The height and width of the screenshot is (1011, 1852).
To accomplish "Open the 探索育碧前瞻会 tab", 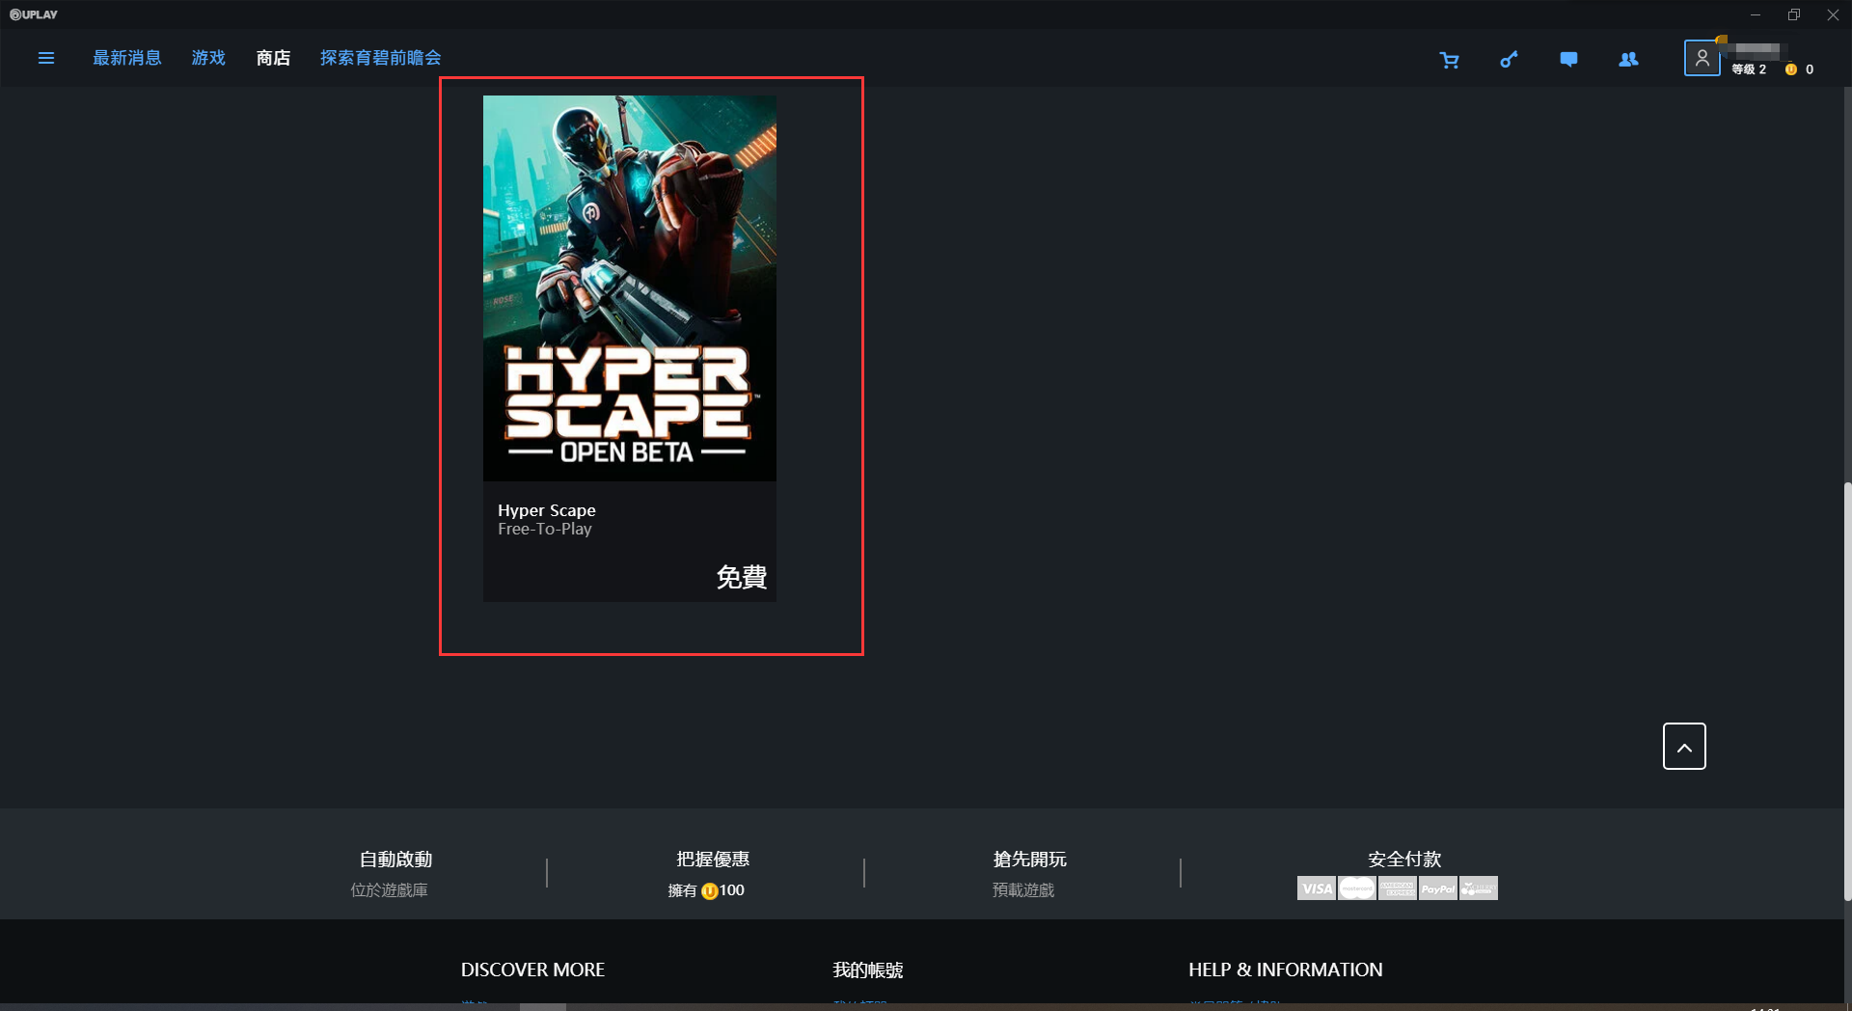I will [x=380, y=58].
